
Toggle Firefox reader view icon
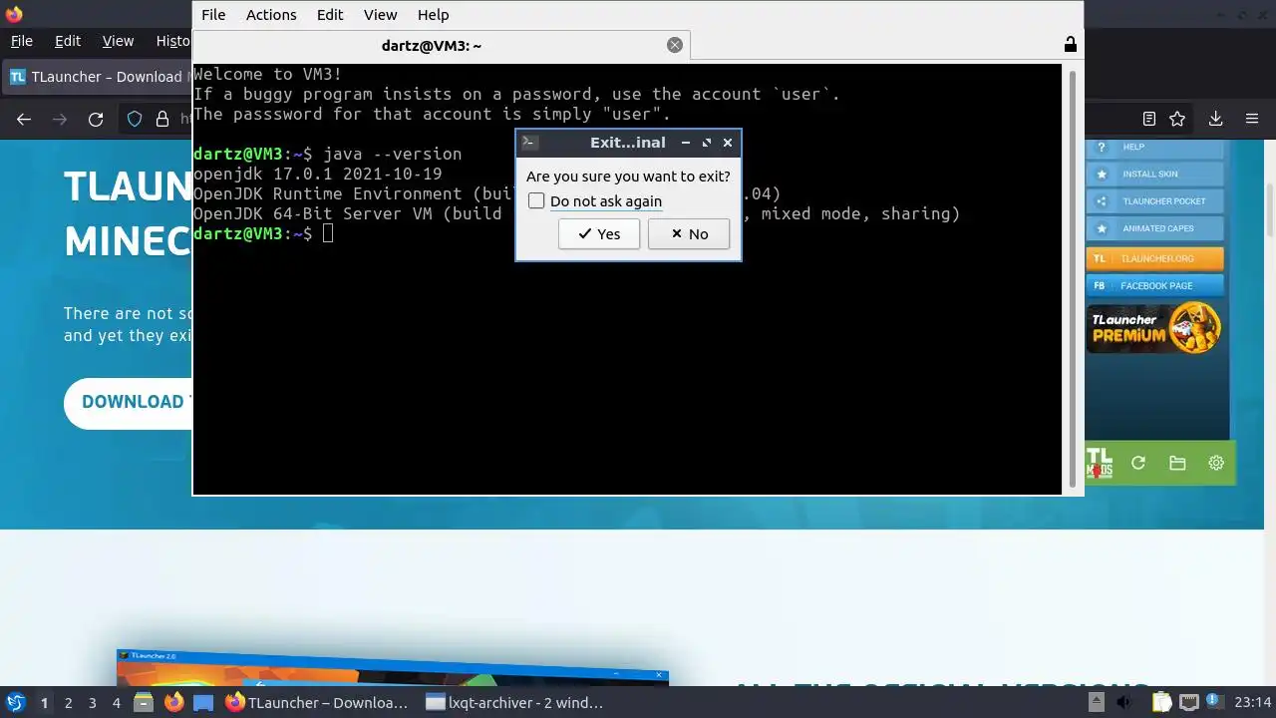tap(1149, 120)
